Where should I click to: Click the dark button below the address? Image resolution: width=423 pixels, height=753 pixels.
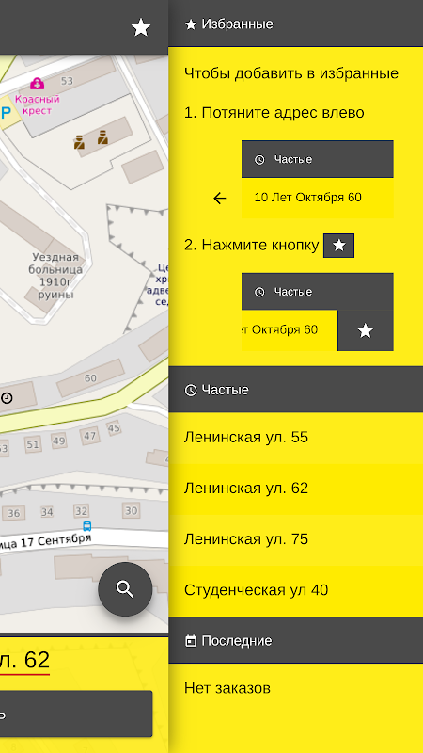(x=76, y=713)
